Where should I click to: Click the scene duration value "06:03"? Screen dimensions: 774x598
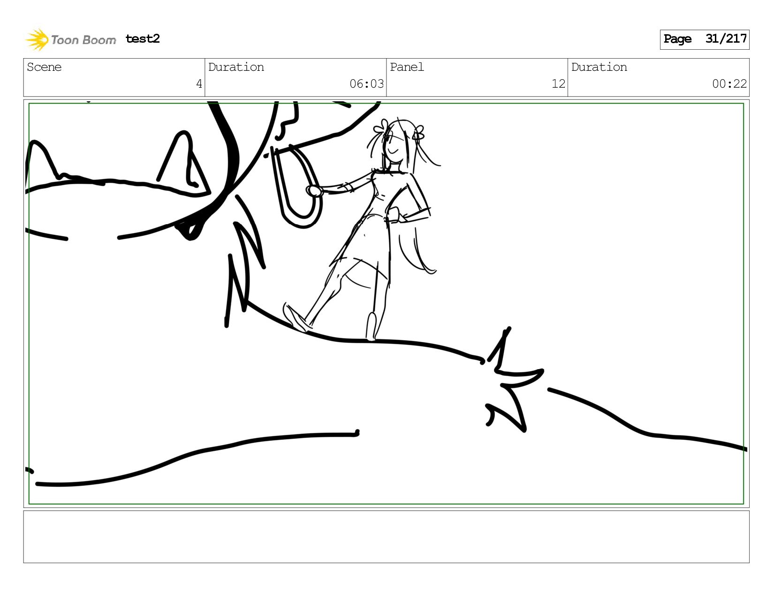(366, 84)
